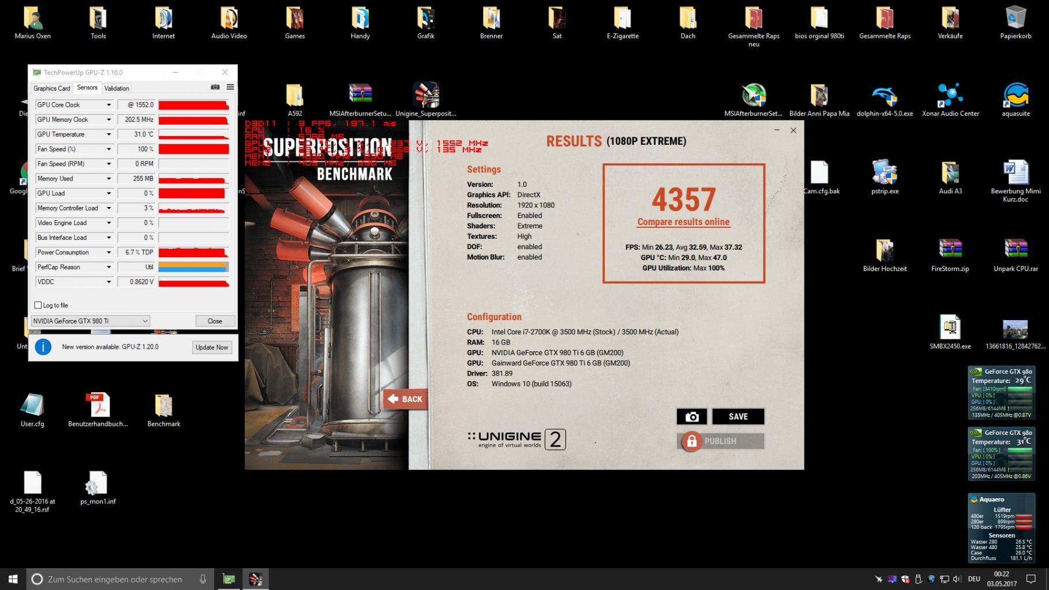Expand the GPU Memory Clock sensor dropdown

[x=108, y=119]
